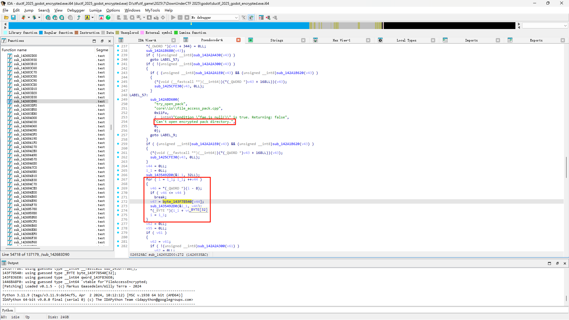Image resolution: width=569 pixels, height=320 pixels.
Task: Maximize the Output window panel
Action: [x=549, y=263]
